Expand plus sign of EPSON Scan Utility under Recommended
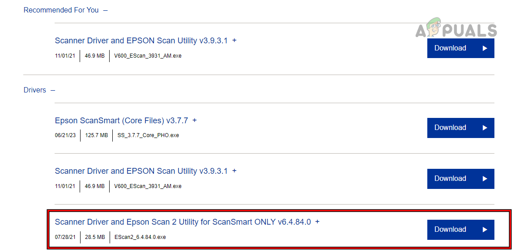 click(x=234, y=40)
